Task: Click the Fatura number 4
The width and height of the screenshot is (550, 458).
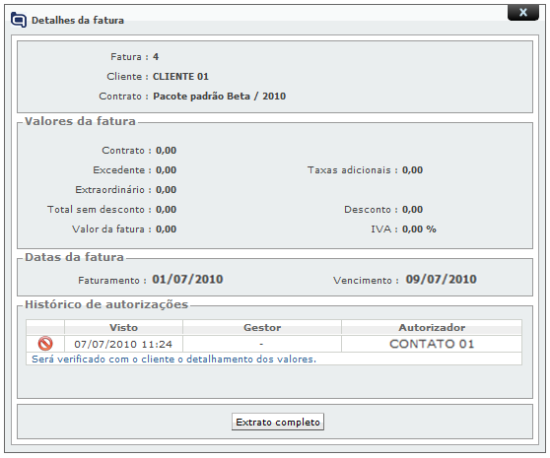Action: 156,57
